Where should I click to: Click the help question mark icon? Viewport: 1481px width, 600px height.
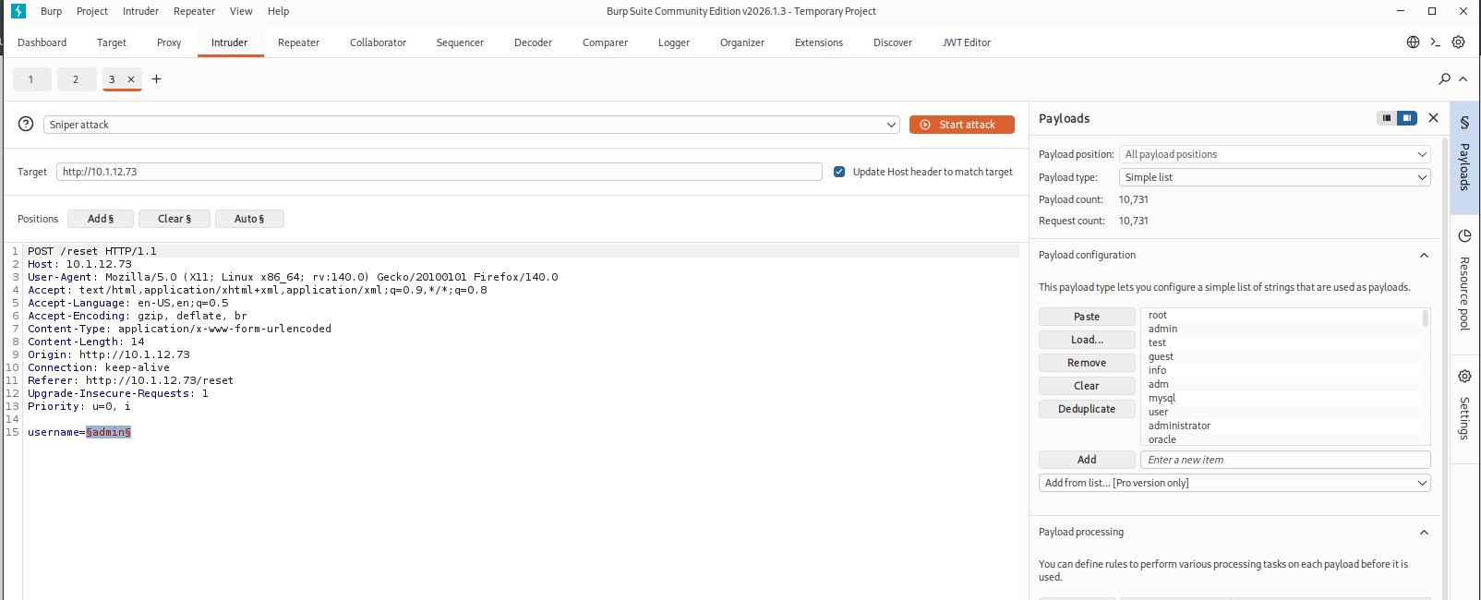(26, 125)
